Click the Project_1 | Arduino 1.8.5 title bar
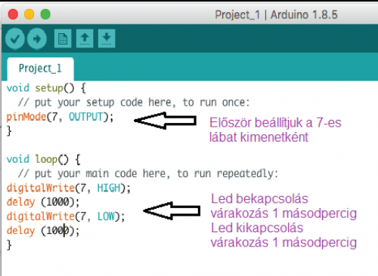 (276, 15)
